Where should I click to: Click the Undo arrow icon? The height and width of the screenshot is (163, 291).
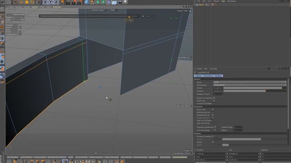coord(3,2)
